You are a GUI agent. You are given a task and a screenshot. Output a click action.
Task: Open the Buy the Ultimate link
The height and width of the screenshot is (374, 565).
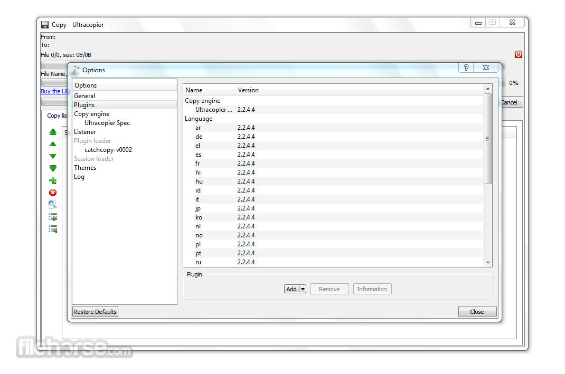[x=54, y=91]
